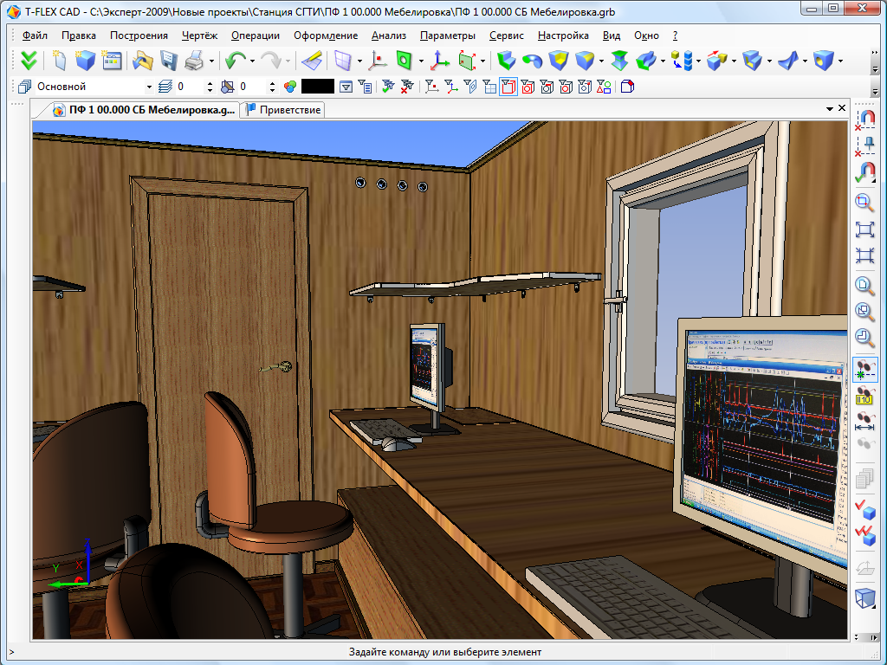Switch to the Приветствие tab
887x665 pixels.
pos(284,109)
